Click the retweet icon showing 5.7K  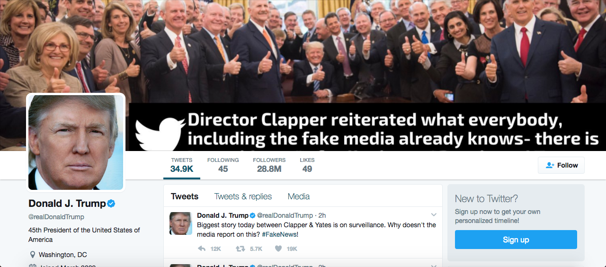(x=241, y=249)
